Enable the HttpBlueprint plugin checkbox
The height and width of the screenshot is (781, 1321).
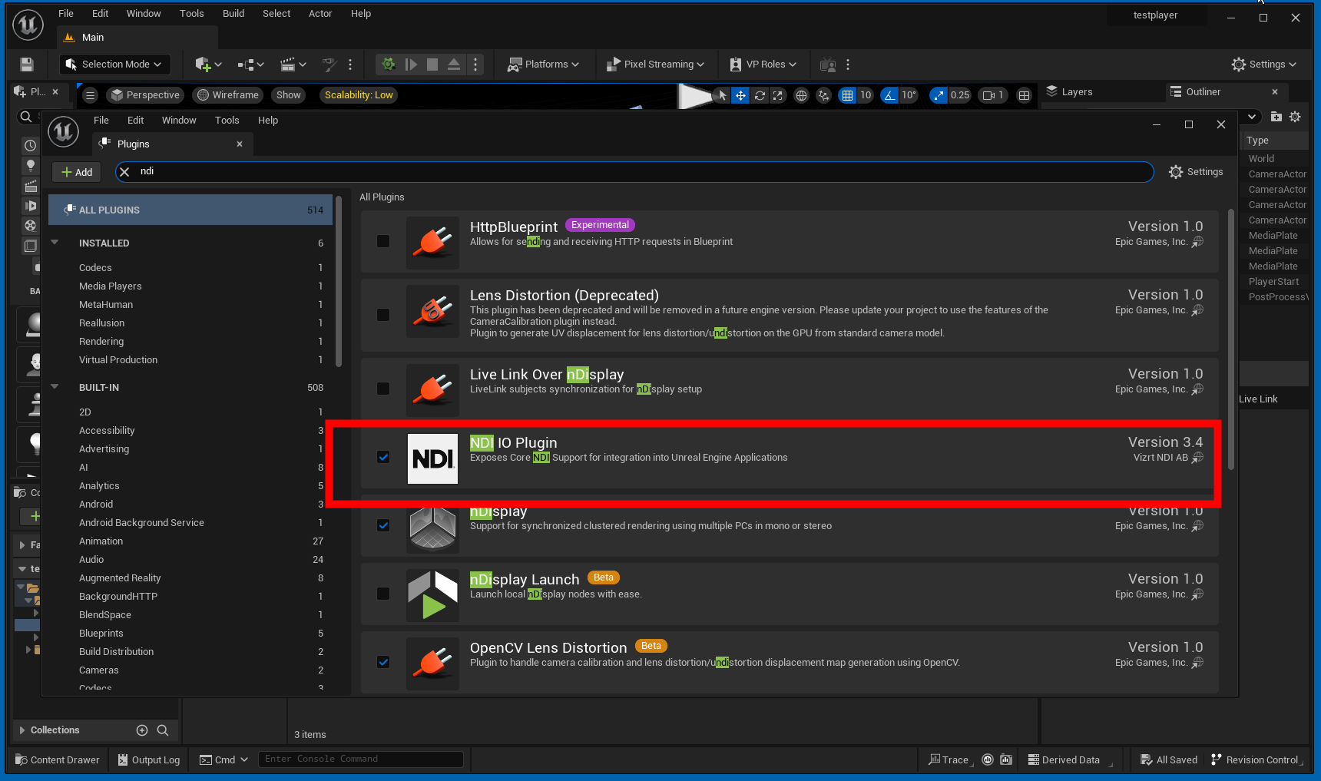(383, 241)
